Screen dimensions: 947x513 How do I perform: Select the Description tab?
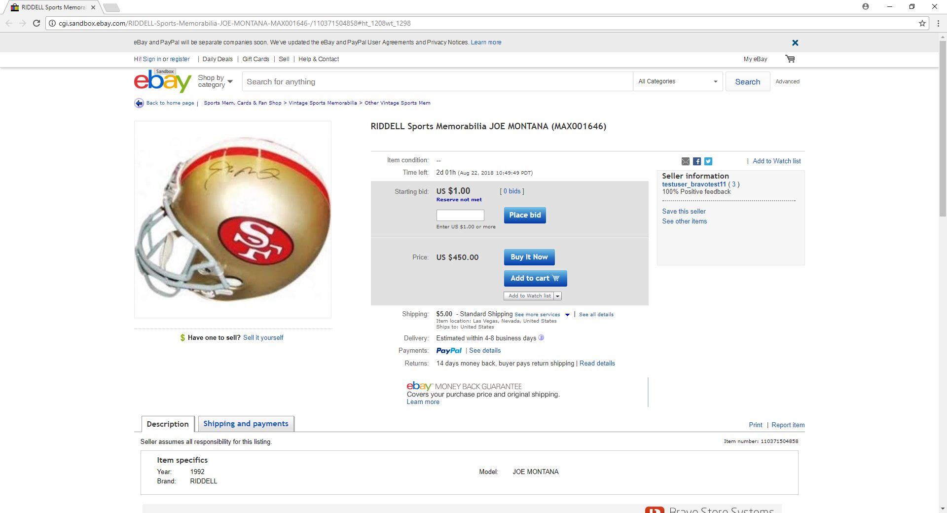coord(168,424)
